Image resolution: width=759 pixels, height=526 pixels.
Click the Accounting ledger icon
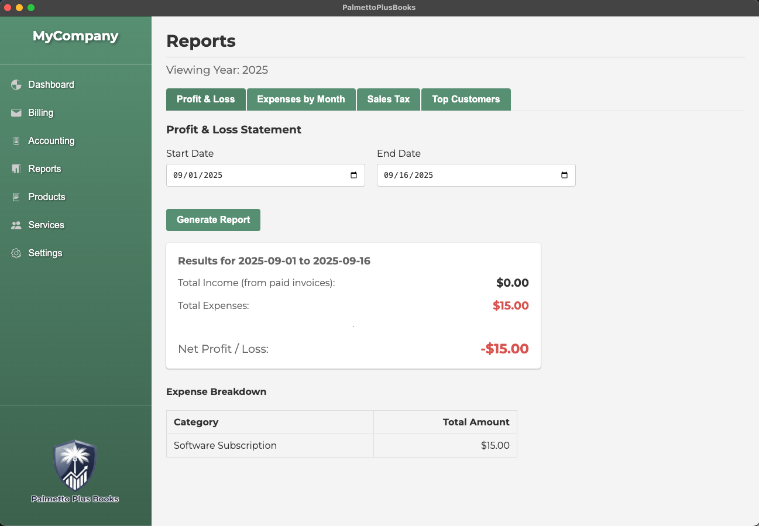coord(16,141)
